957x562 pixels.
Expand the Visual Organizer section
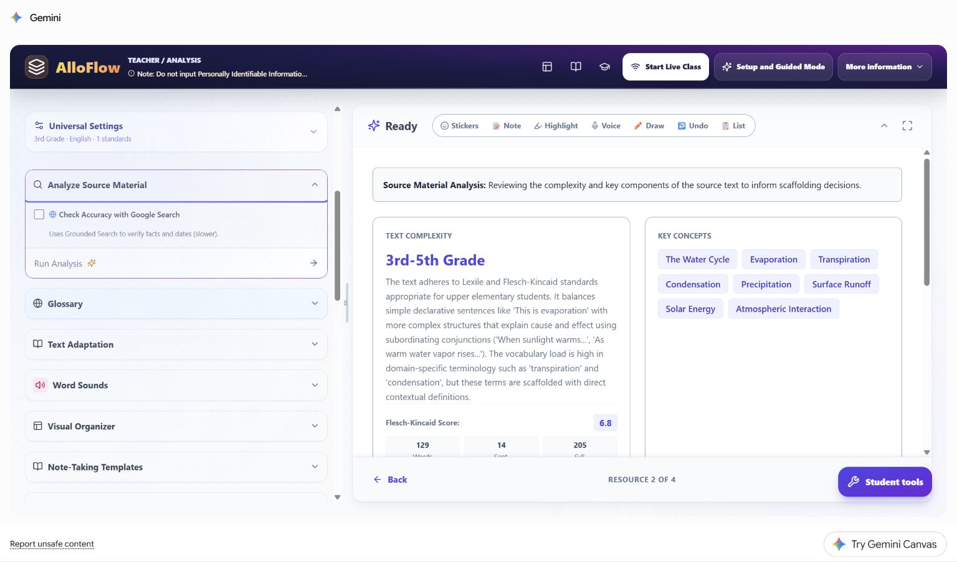pos(176,426)
